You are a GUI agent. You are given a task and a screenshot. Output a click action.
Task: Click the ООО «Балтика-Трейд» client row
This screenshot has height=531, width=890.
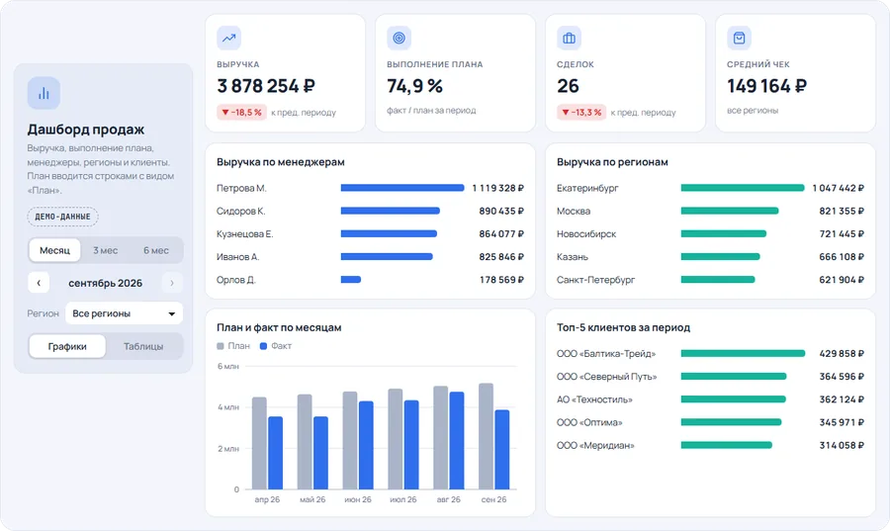coord(711,353)
